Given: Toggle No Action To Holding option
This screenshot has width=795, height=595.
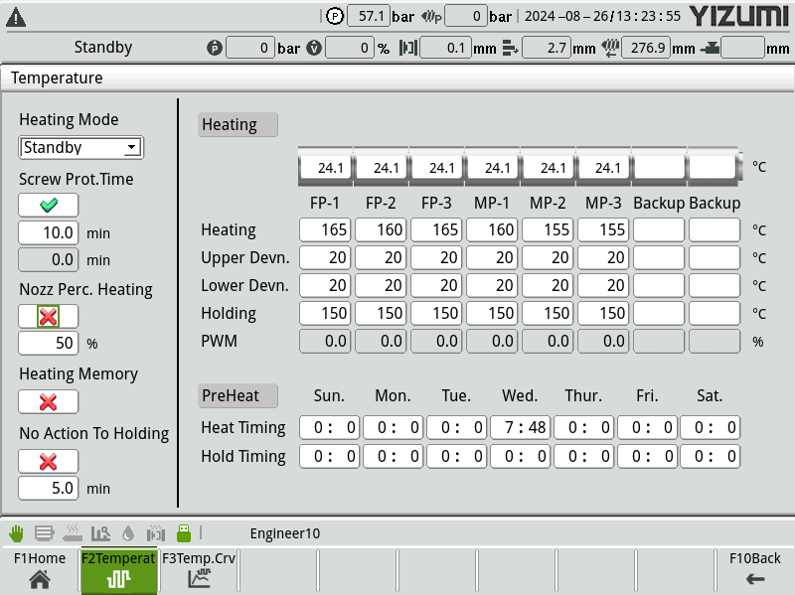Looking at the screenshot, I should (48, 462).
